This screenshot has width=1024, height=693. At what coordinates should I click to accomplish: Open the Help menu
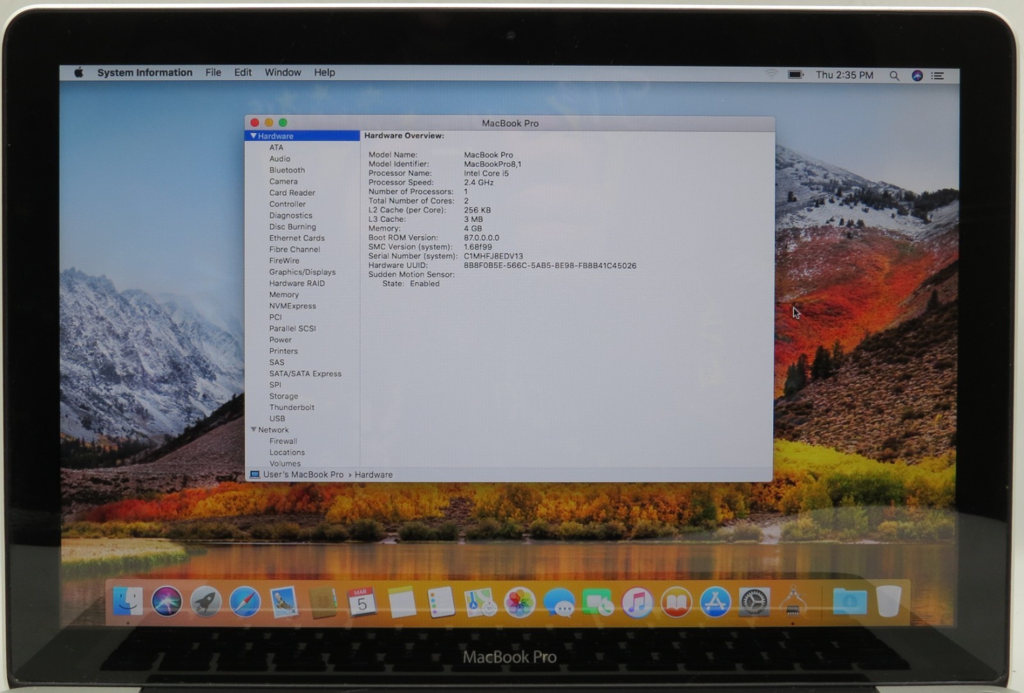[x=324, y=72]
